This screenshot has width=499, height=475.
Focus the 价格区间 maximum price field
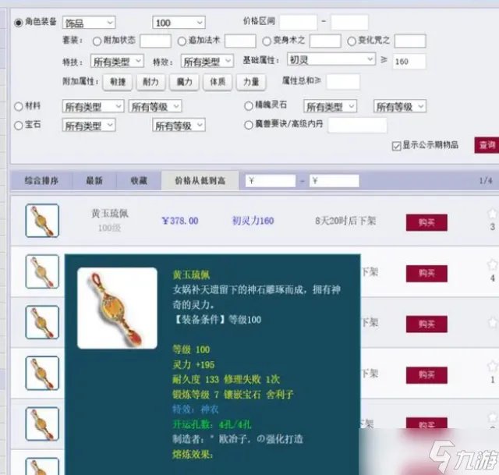click(349, 22)
